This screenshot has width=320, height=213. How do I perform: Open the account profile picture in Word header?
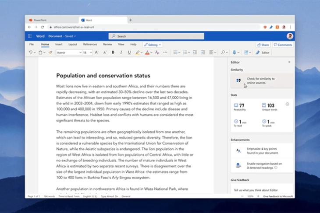(290, 36)
